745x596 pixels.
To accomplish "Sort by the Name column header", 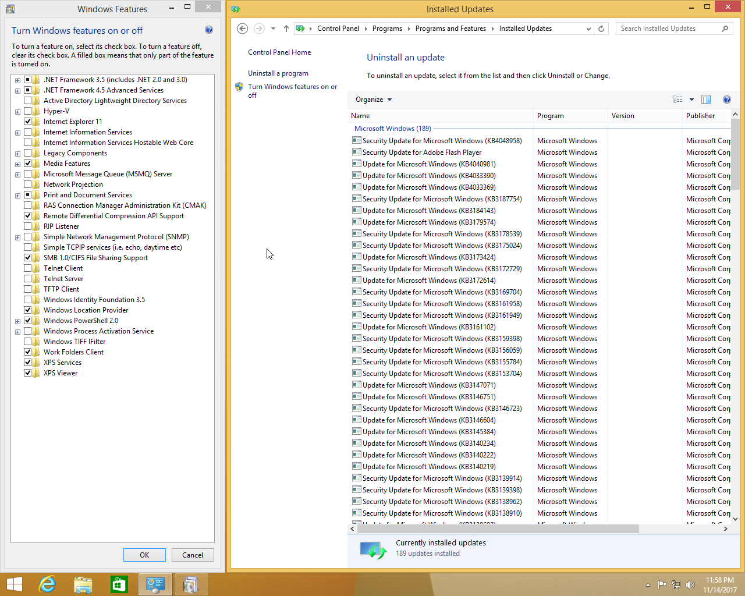I will click(x=440, y=116).
